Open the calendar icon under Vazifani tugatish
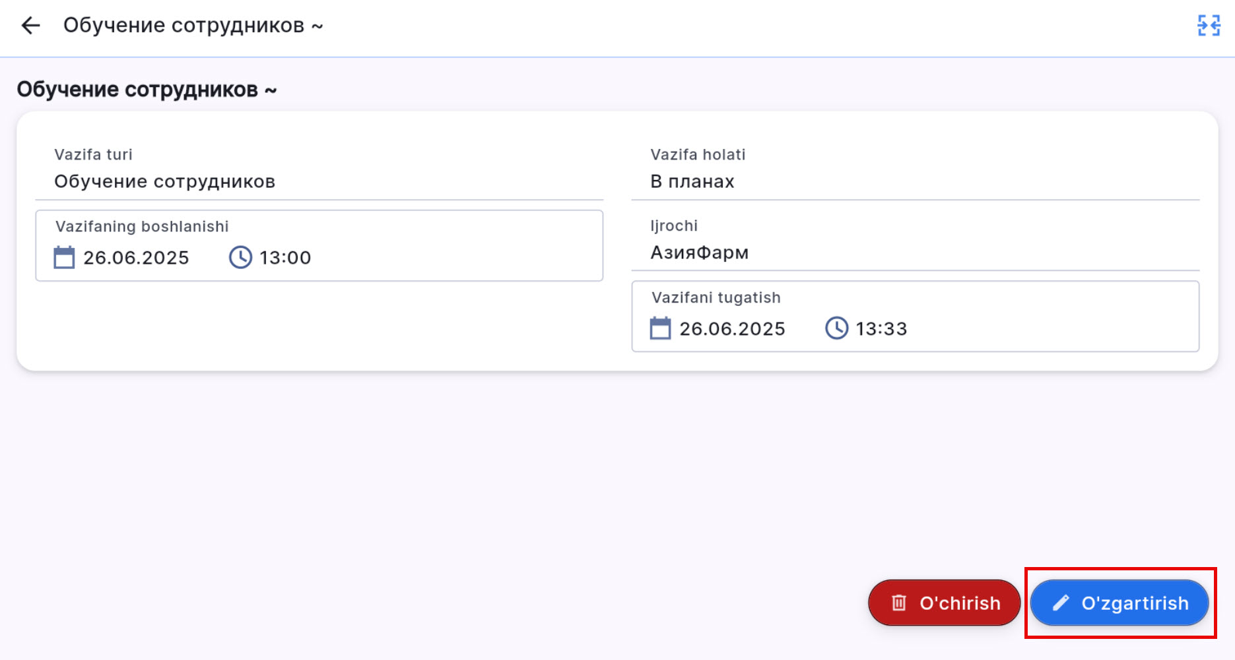The width and height of the screenshot is (1235, 660). click(660, 328)
